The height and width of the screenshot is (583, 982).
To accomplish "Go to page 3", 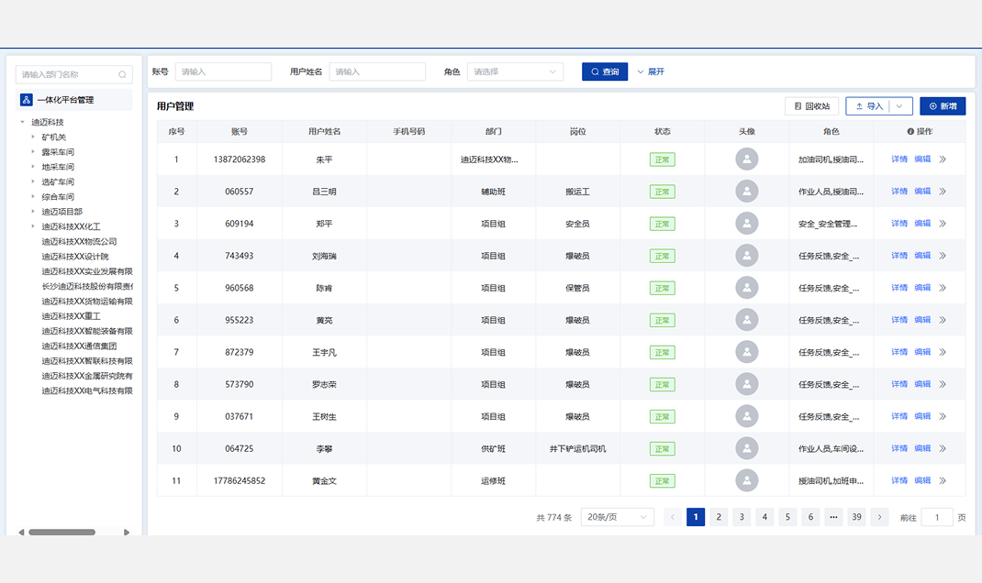I will [x=742, y=517].
